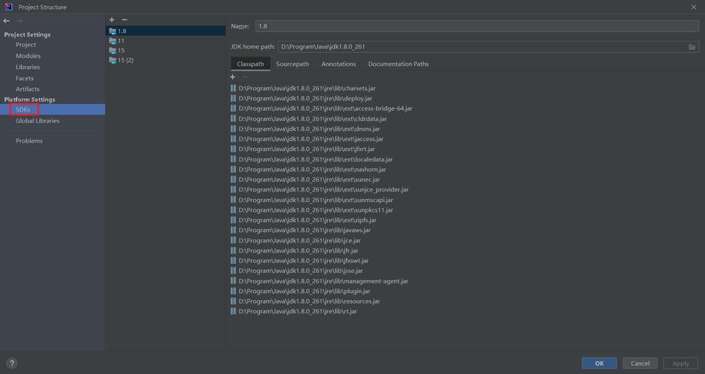Select cldrdata.jar classpath entry

point(309,119)
